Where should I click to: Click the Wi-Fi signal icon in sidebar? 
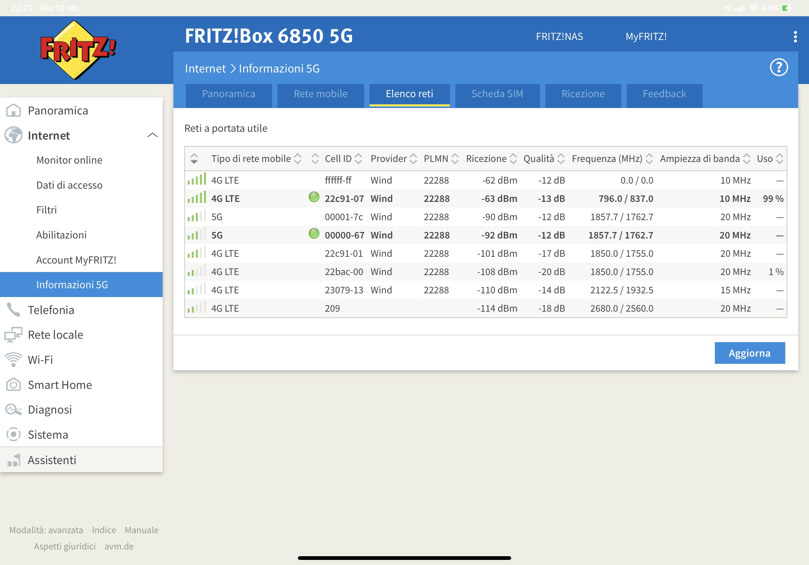[14, 360]
